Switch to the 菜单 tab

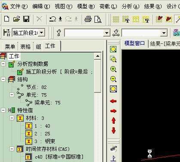tap(10, 46)
